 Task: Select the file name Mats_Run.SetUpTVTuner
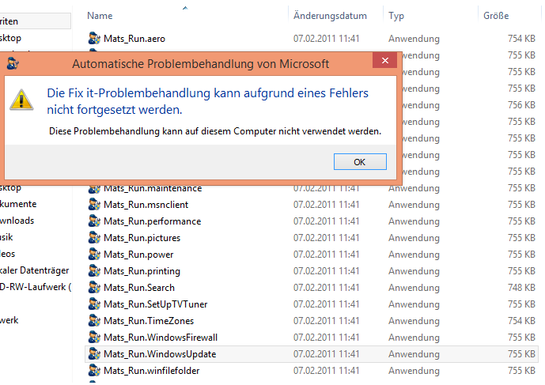[x=155, y=304]
